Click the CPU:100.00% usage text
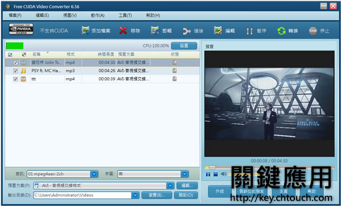The width and height of the screenshot is (341, 206). tap(156, 46)
